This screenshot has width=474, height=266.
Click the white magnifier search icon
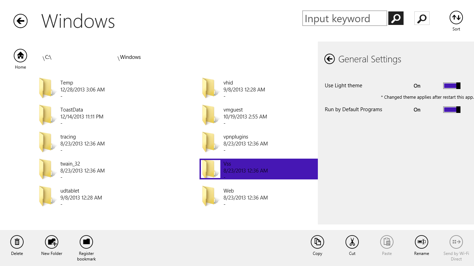[422, 18]
